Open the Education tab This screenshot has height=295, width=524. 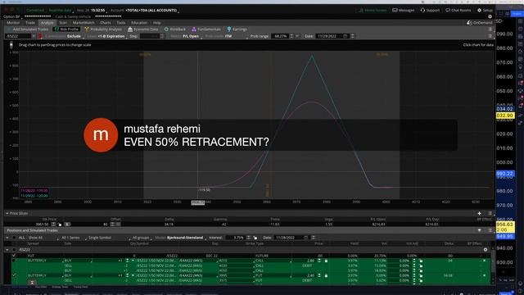tap(139, 23)
